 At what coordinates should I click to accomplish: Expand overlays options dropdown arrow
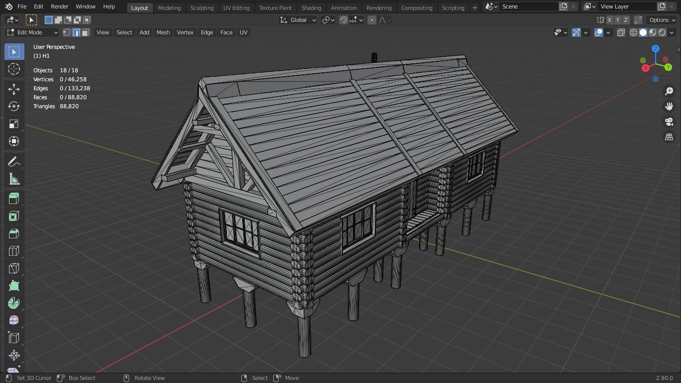point(608,32)
